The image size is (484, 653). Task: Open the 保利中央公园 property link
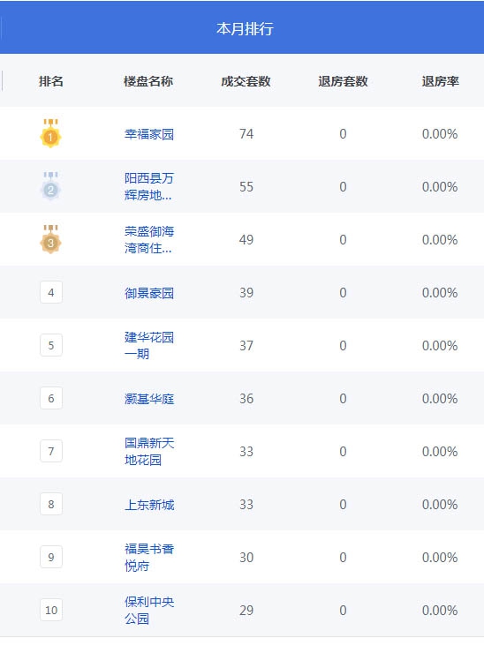[x=149, y=610]
